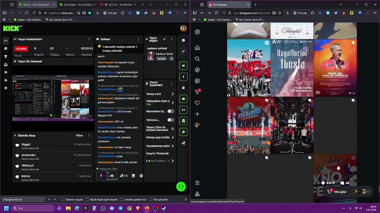The image size is (380, 213).
Task: Check Fonetik işaretleri bul checkbox
Action: click(122, 200)
